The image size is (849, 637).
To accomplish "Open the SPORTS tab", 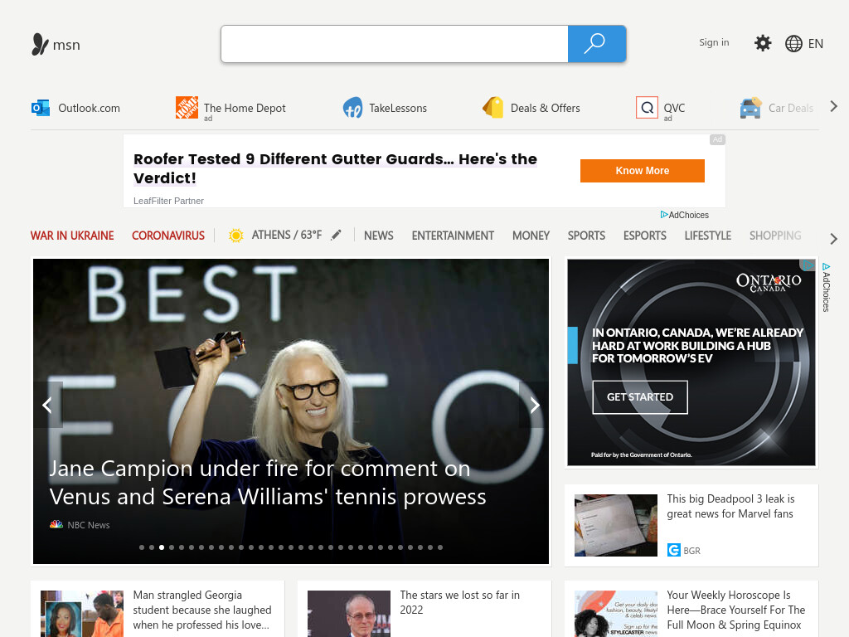I will (x=586, y=236).
